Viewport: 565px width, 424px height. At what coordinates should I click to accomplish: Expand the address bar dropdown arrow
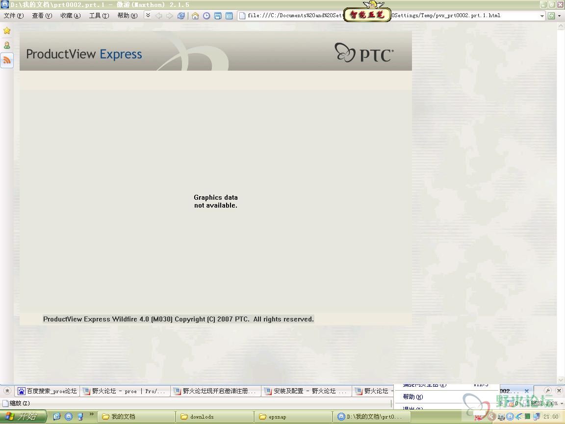[542, 16]
